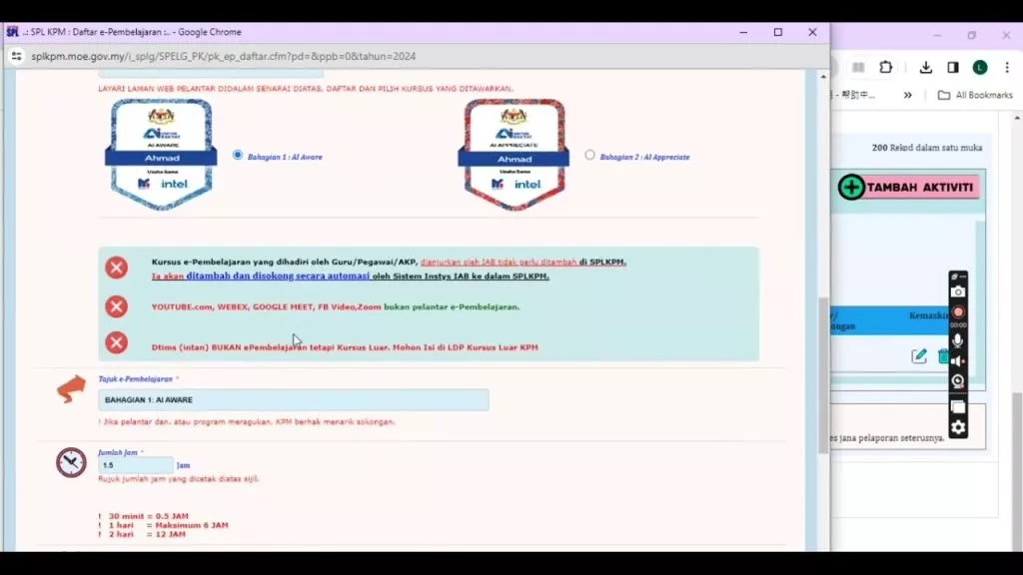Toggle the webcam icon in recorder toolbar

pyautogui.click(x=958, y=381)
